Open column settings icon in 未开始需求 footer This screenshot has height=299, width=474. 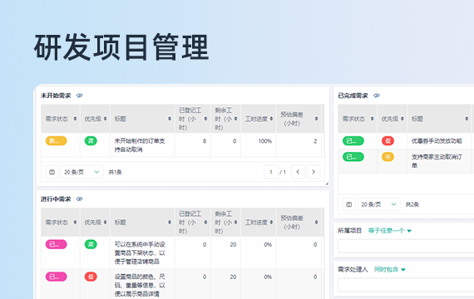tap(52, 172)
